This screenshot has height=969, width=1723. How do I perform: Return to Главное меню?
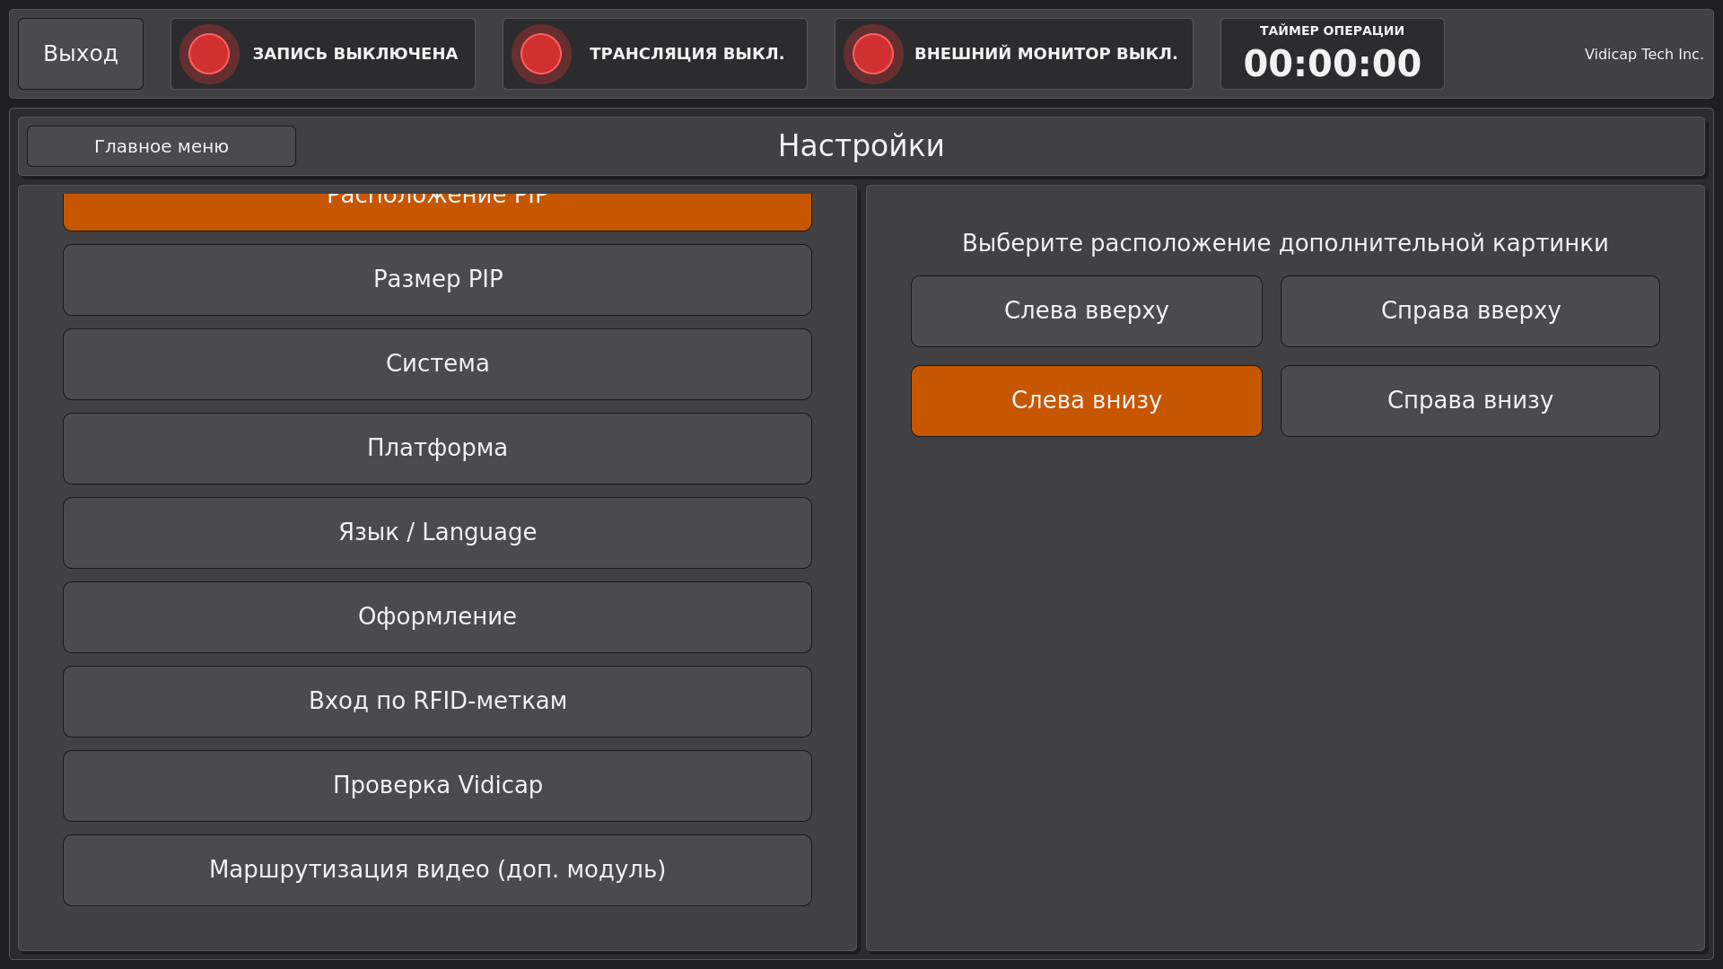pyautogui.click(x=162, y=146)
